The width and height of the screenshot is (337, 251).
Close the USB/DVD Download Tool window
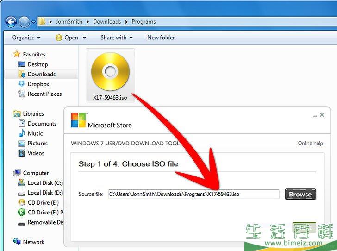point(322,115)
